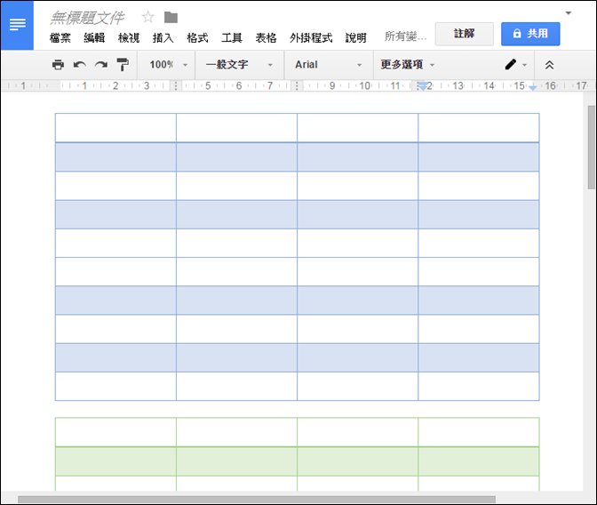Open the 檔案 menu
Viewport: 597px width, 505px height.
(x=60, y=37)
